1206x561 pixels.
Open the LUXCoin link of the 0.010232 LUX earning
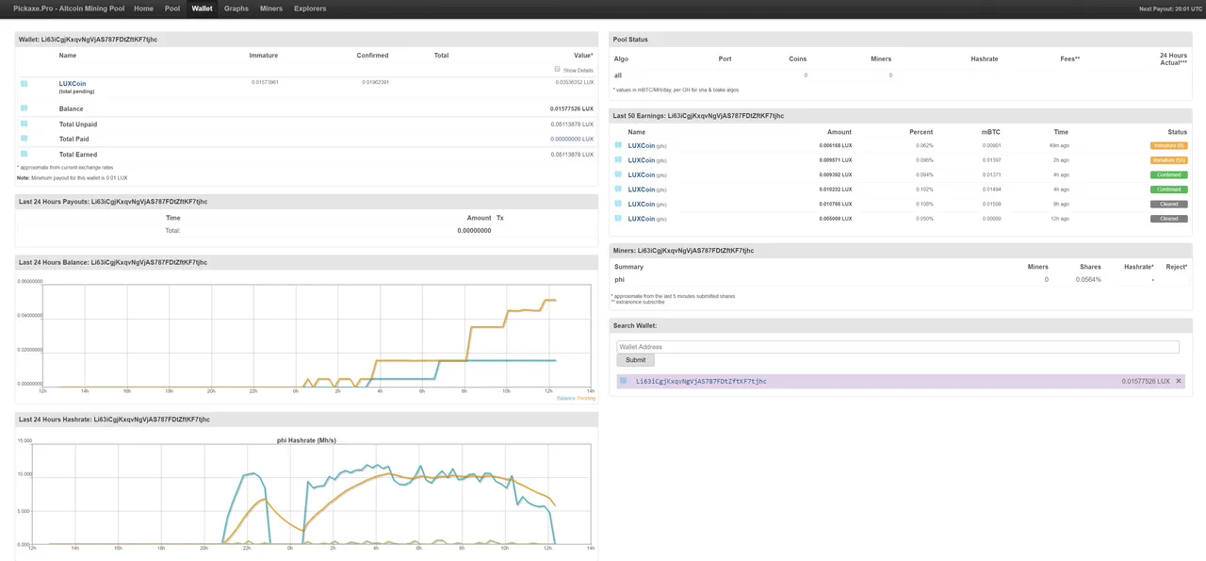pos(642,190)
